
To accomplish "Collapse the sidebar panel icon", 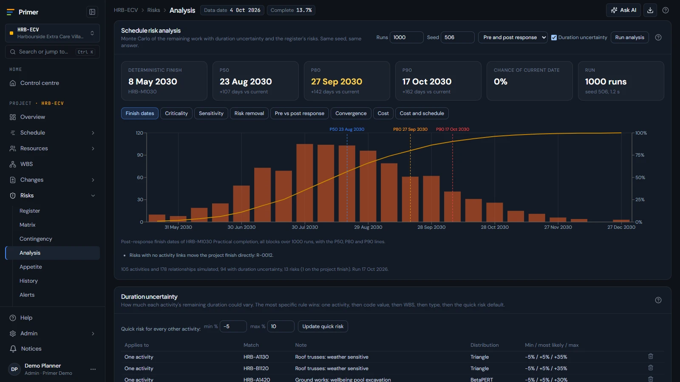I will [92, 12].
